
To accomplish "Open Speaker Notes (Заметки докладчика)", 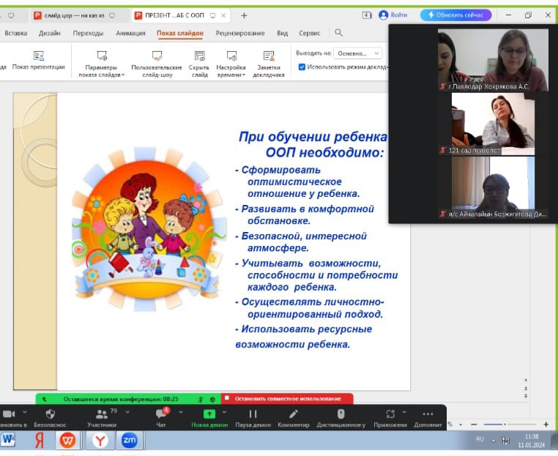I will click(x=269, y=62).
